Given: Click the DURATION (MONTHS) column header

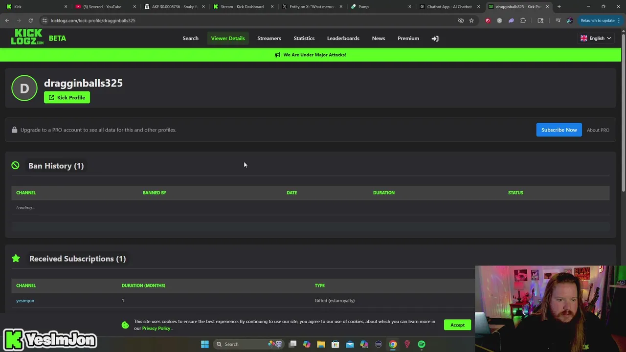Looking at the screenshot, I should [143, 286].
